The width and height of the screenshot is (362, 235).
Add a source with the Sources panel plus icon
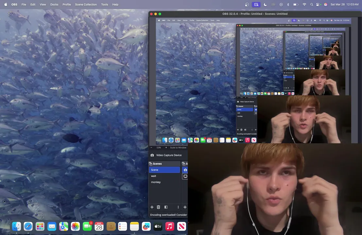pyautogui.click(x=185, y=207)
